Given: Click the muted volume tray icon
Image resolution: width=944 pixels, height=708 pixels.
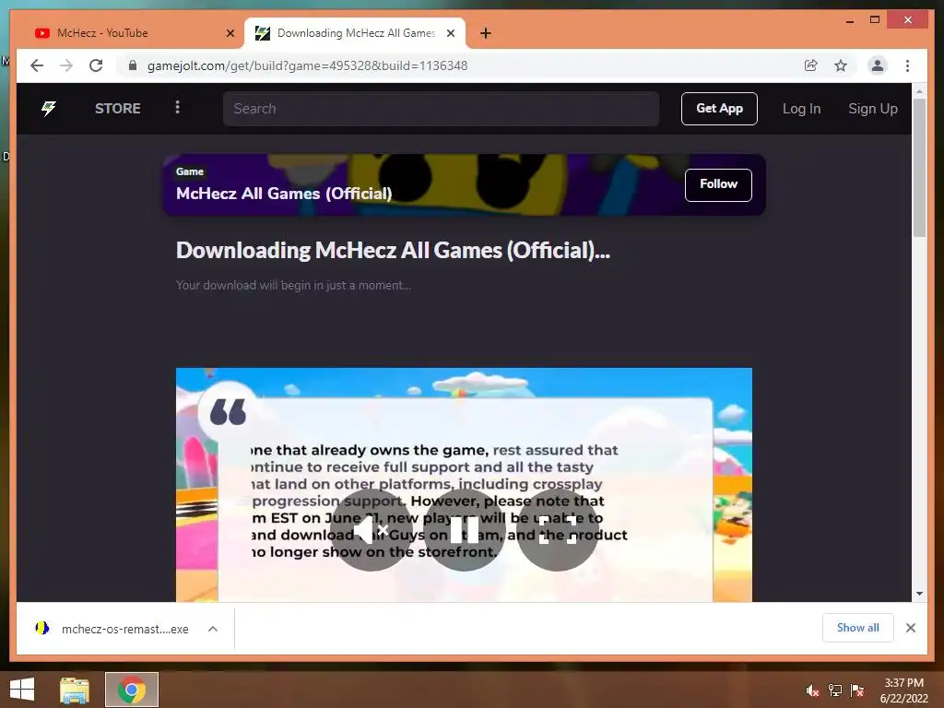Looking at the screenshot, I should tap(812, 690).
